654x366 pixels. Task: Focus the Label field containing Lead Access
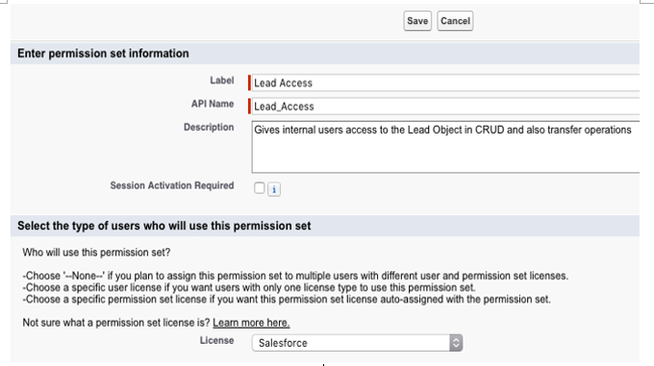click(445, 83)
